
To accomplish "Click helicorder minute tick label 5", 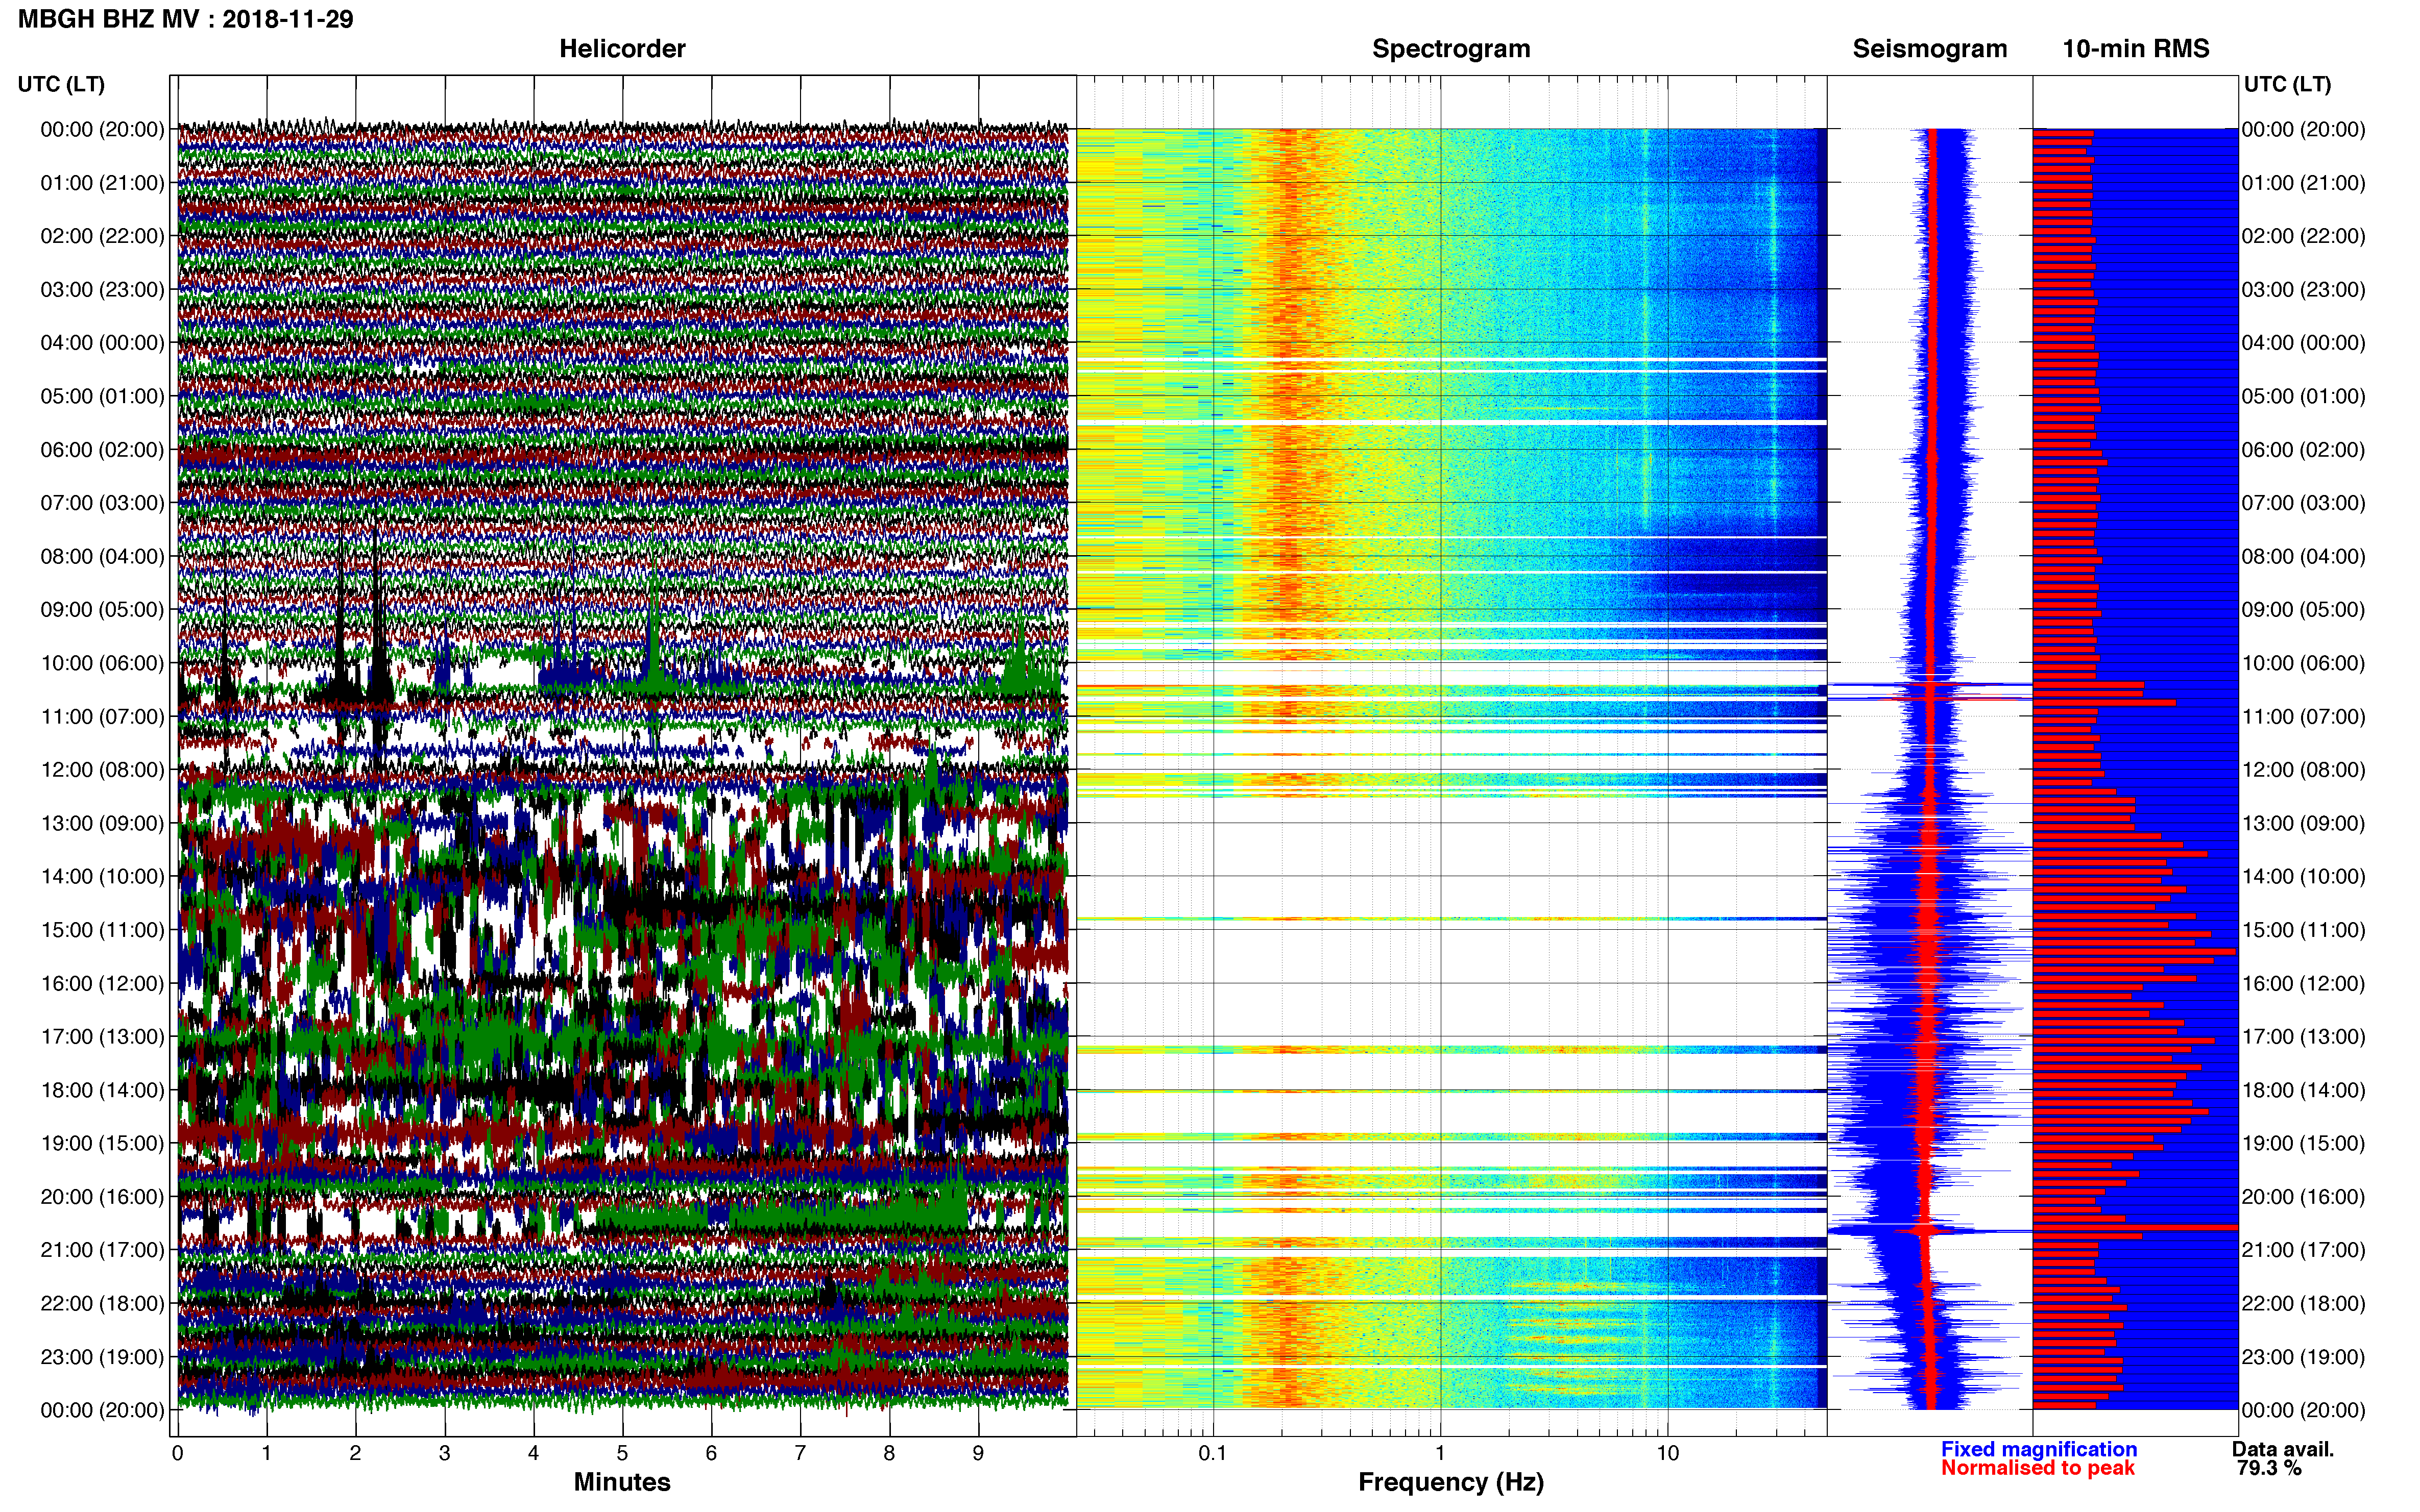I will click(622, 1454).
